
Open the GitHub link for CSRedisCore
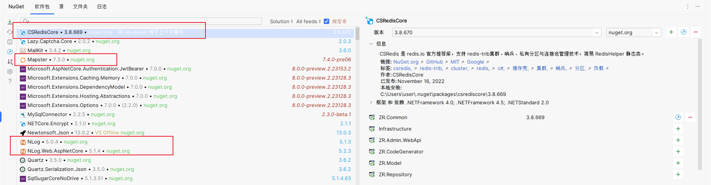pyautogui.click(x=434, y=62)
